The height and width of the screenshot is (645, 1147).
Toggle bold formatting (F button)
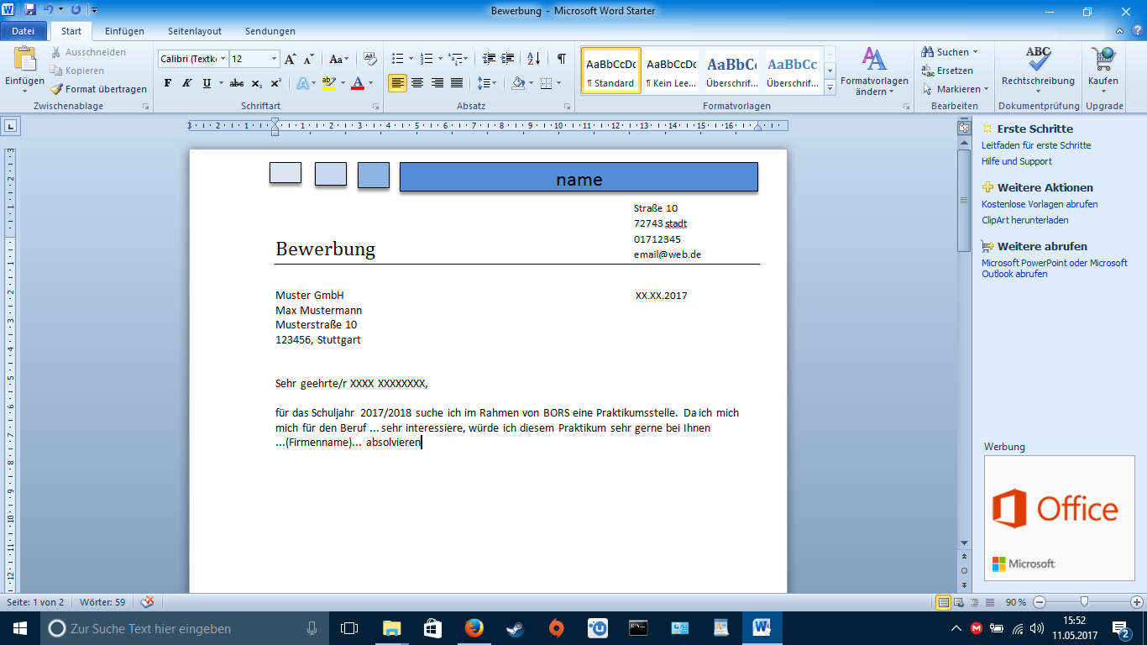(x=168, y=83)
